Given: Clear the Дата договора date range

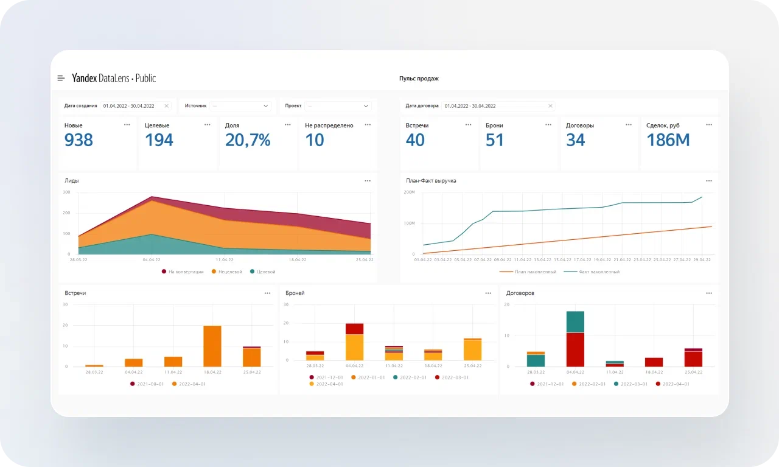Looking at the screenshot, I should click(550, 106).
